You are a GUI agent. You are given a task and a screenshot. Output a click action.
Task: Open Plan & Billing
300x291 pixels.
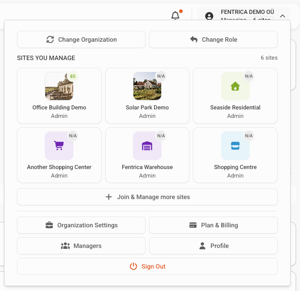click(213, 225)
